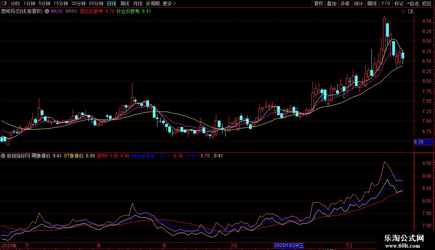Click month 9 on the time axis
This screenshot has width=435, height=250.
point(164,245)
